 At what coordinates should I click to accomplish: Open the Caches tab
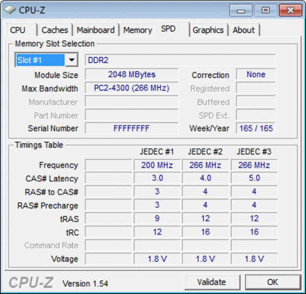pos(55,30)
